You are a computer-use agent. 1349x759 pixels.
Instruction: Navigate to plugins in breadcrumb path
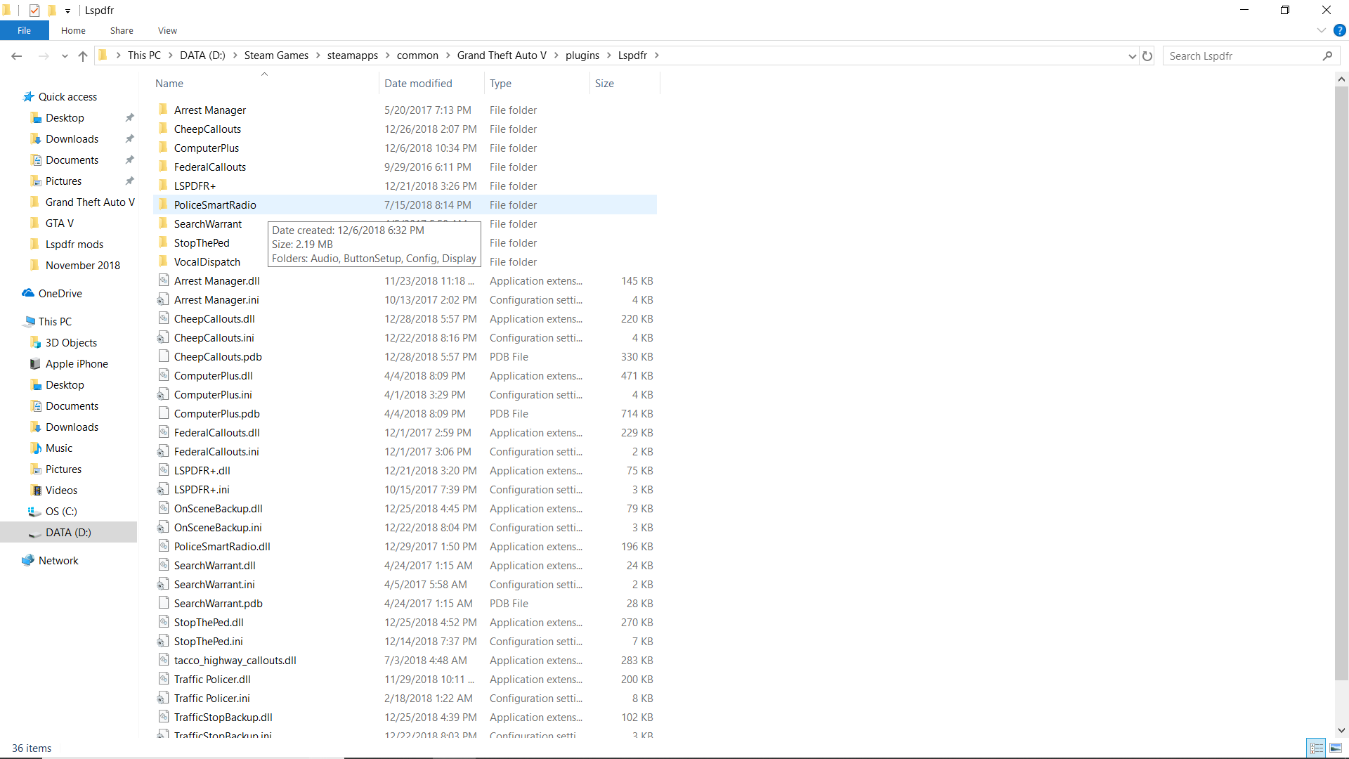[582, 56]
